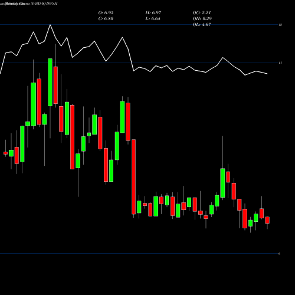Click the 'OL: 4.67' reading
This screenshot has width=295, height=295.
(202, 25)
